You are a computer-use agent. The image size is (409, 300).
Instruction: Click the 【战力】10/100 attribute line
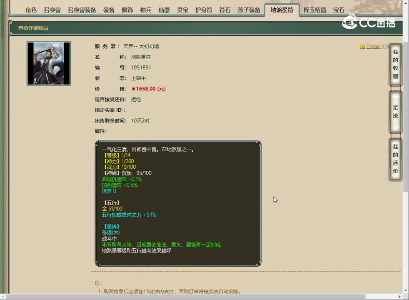(x=119, y=167)
